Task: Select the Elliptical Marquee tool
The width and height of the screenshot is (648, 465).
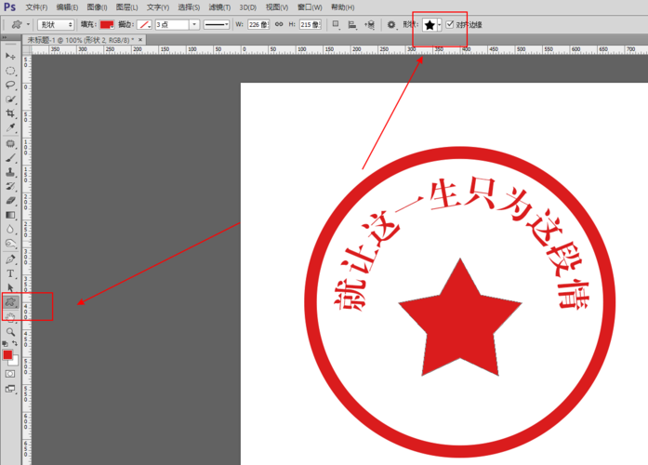Action: click(10, 71)
